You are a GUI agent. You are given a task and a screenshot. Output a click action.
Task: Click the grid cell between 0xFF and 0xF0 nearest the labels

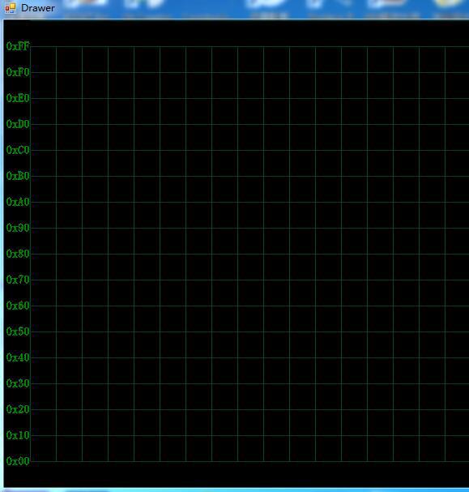click(x=43, y=60)
